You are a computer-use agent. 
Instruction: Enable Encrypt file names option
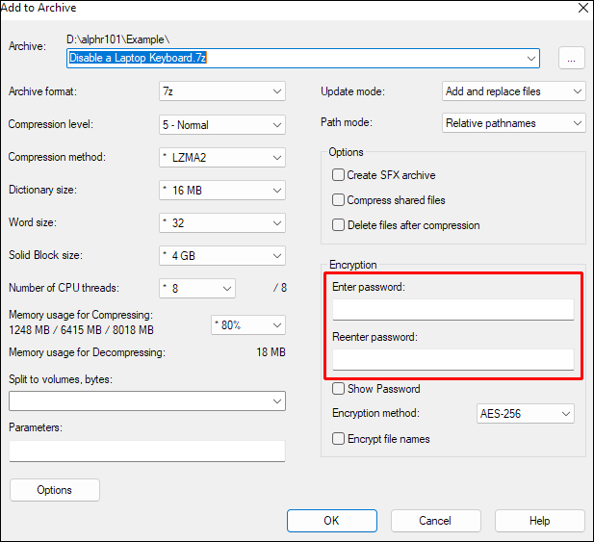339,439
